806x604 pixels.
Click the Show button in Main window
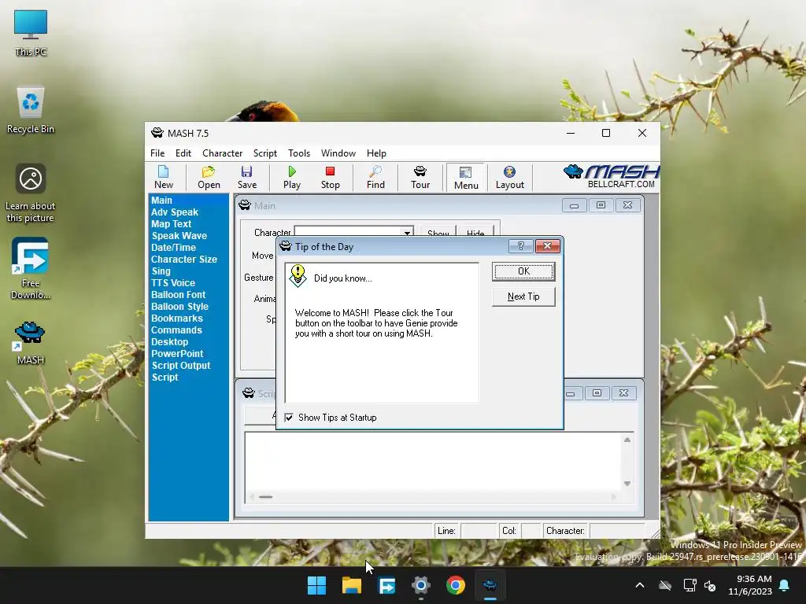pos(438,232)
